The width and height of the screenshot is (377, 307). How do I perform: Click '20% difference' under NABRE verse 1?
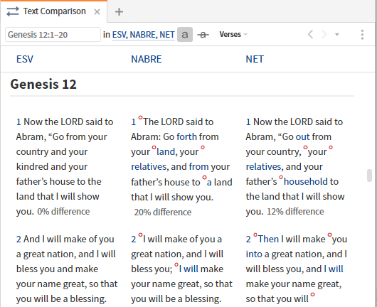point(163,212)
